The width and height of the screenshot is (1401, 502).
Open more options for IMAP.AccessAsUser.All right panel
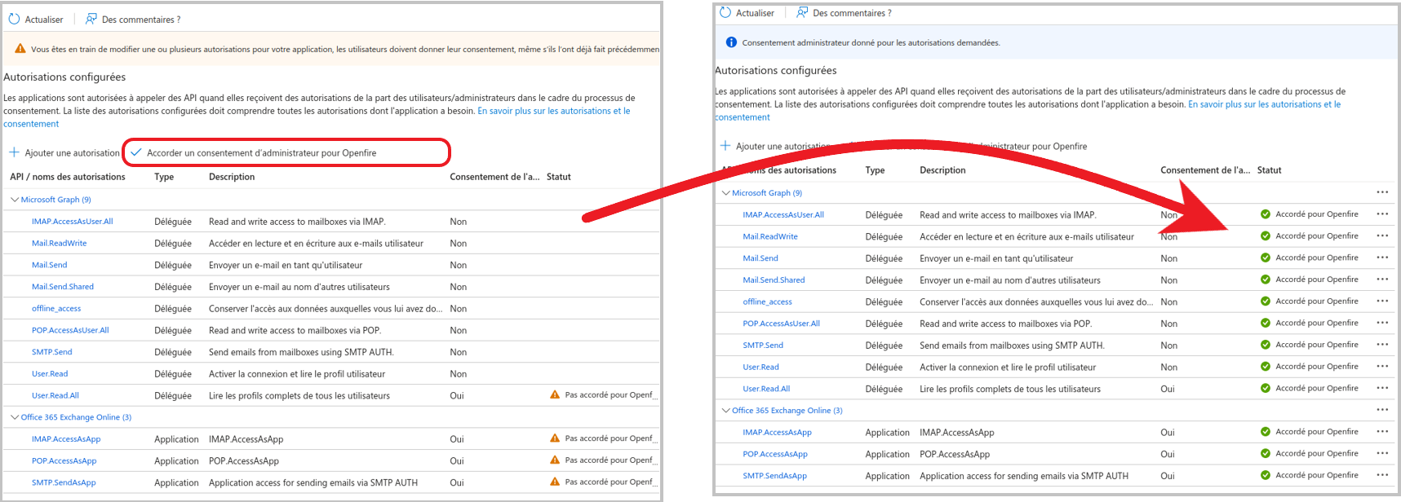tap(1382, 214)
